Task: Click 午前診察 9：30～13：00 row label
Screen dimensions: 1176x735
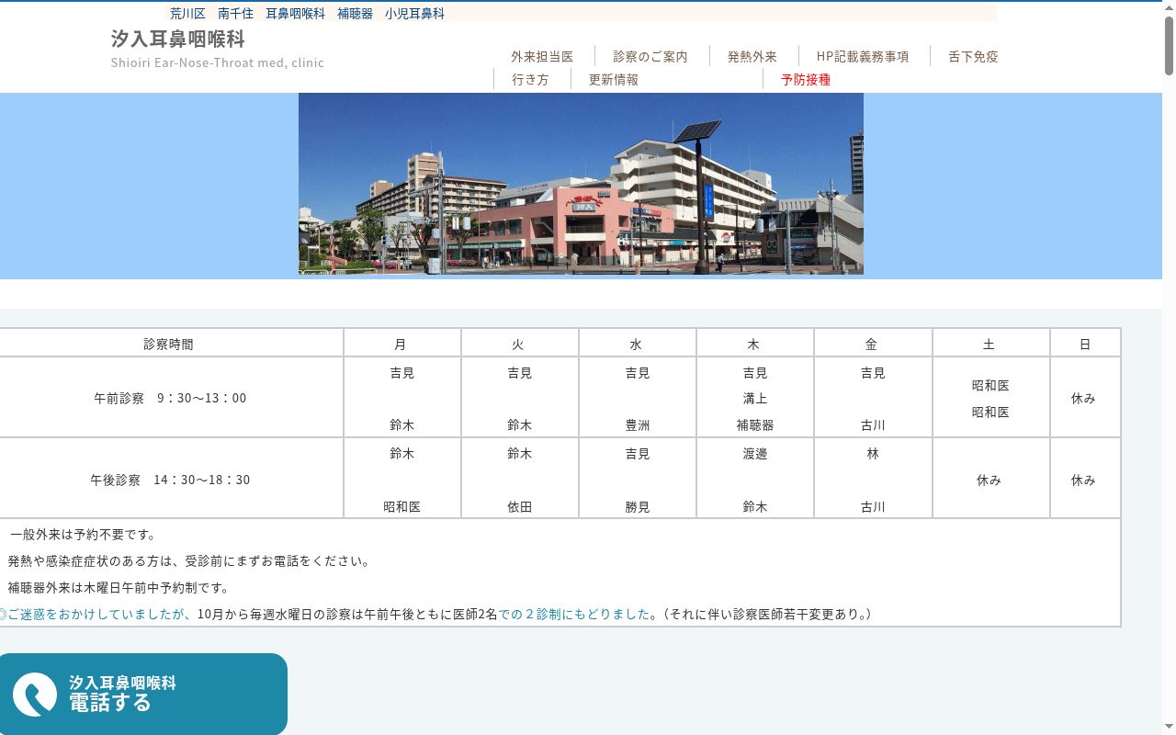Action: [x=170, y=398]
